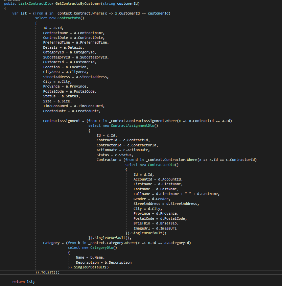
Task: Click the 'PostalCode = a.PostalCode,' line
Action: coord(70,91)
